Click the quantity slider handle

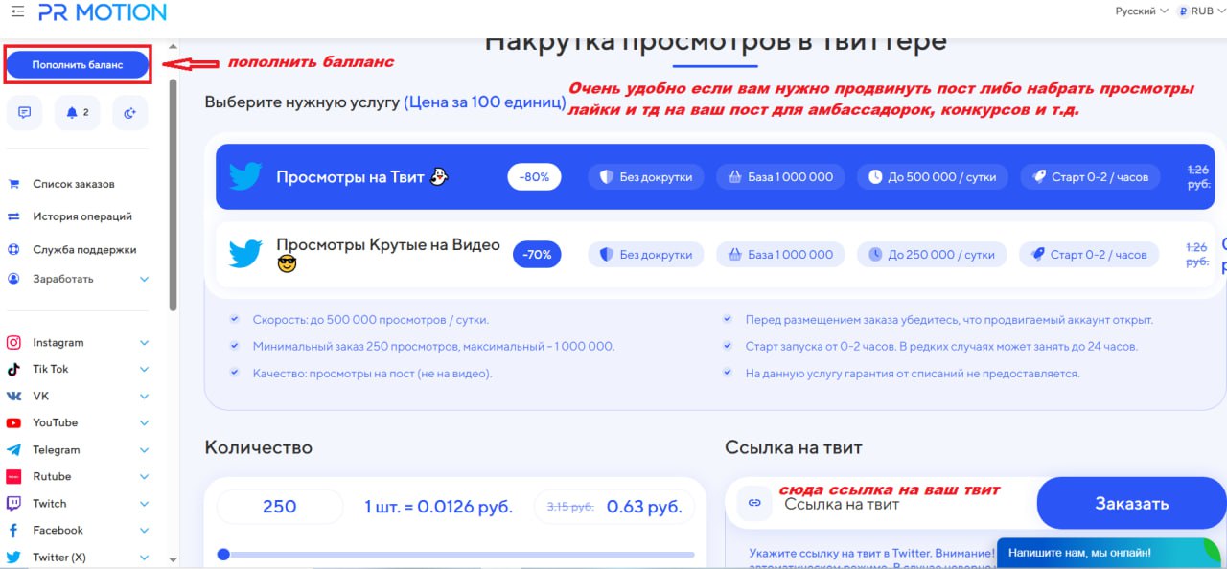(x=223, y=554)
